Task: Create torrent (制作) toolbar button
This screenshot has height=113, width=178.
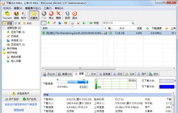Action: [23, 15]
